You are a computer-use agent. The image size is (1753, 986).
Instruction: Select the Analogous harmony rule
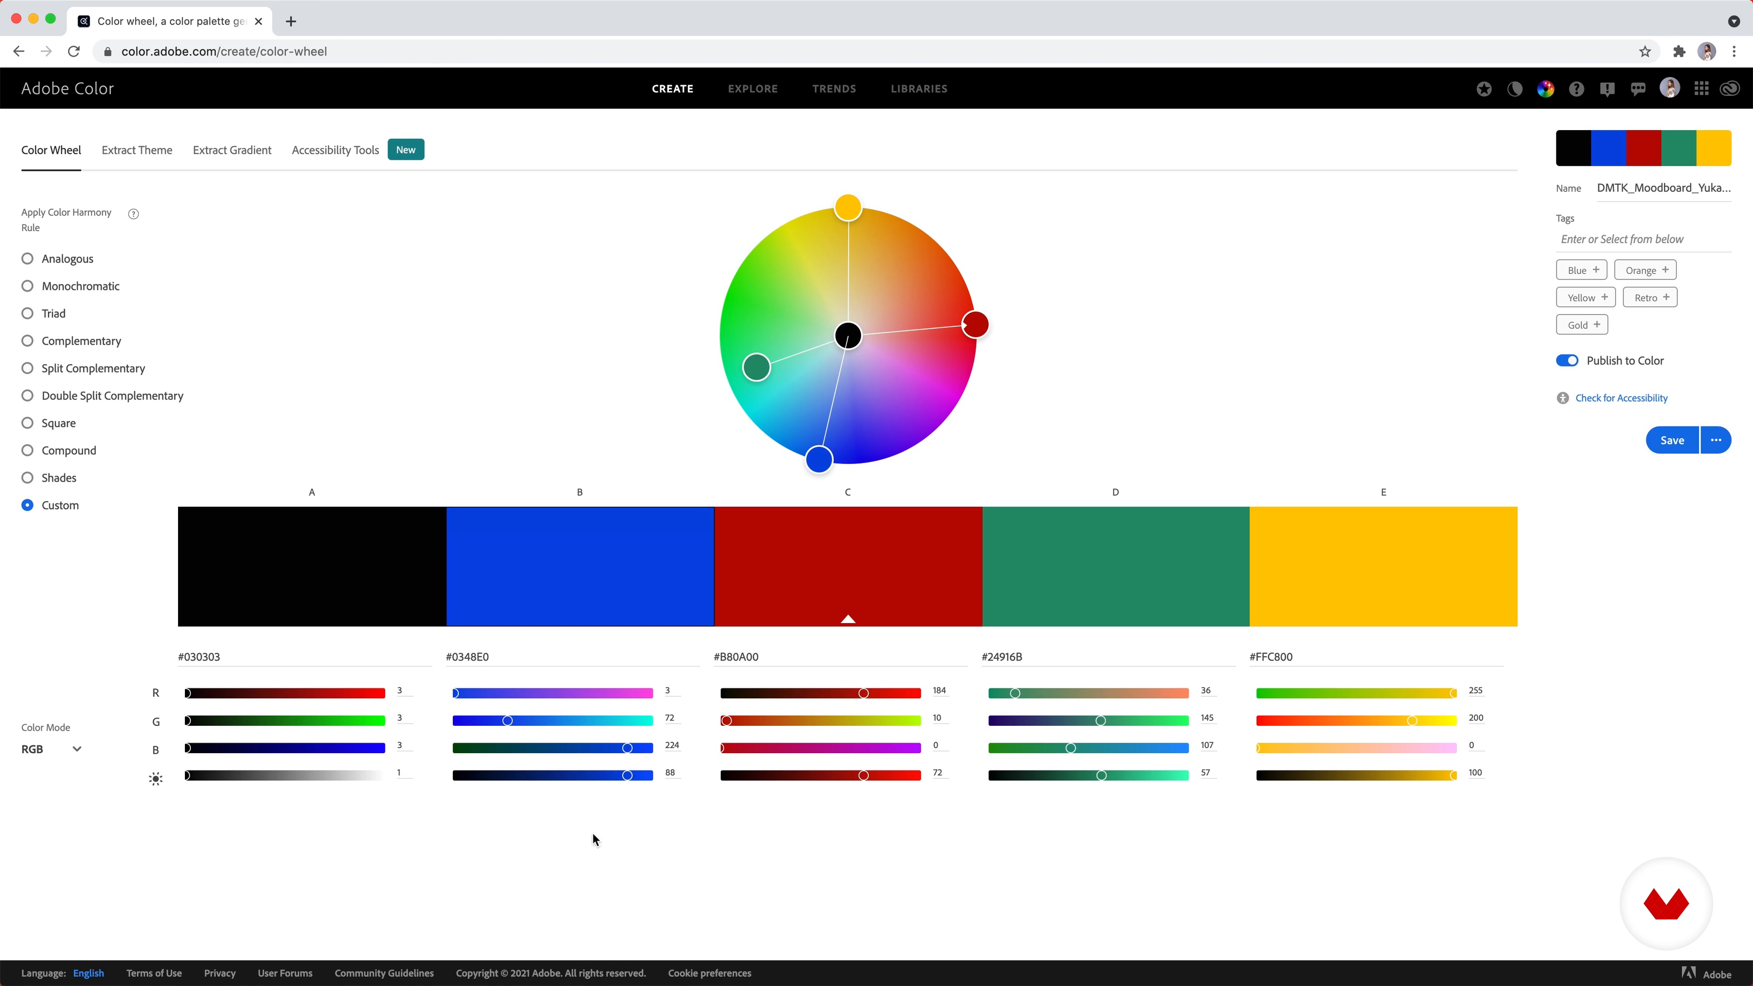point(27,258)
